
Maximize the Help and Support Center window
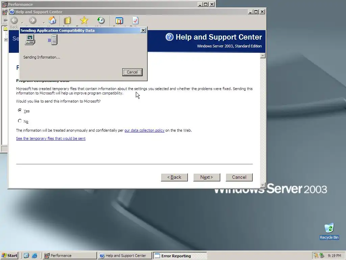[x=256, y=12]
